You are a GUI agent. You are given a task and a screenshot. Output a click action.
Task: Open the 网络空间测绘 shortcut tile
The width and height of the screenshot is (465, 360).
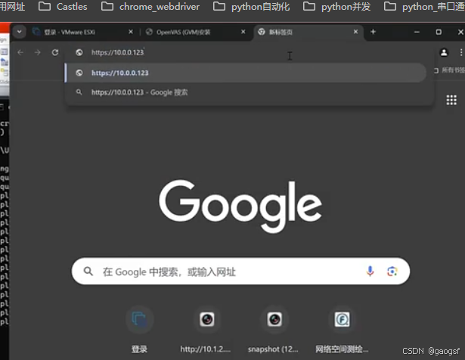(x=342, y=330)
